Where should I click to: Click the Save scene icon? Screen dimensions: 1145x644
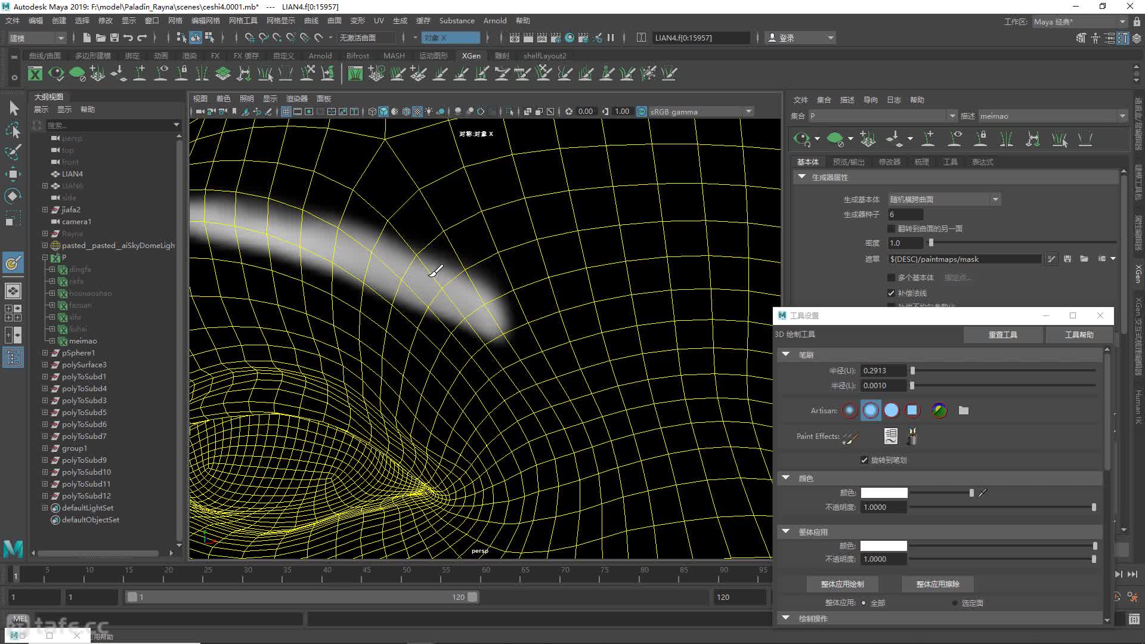tap(114, 38)
